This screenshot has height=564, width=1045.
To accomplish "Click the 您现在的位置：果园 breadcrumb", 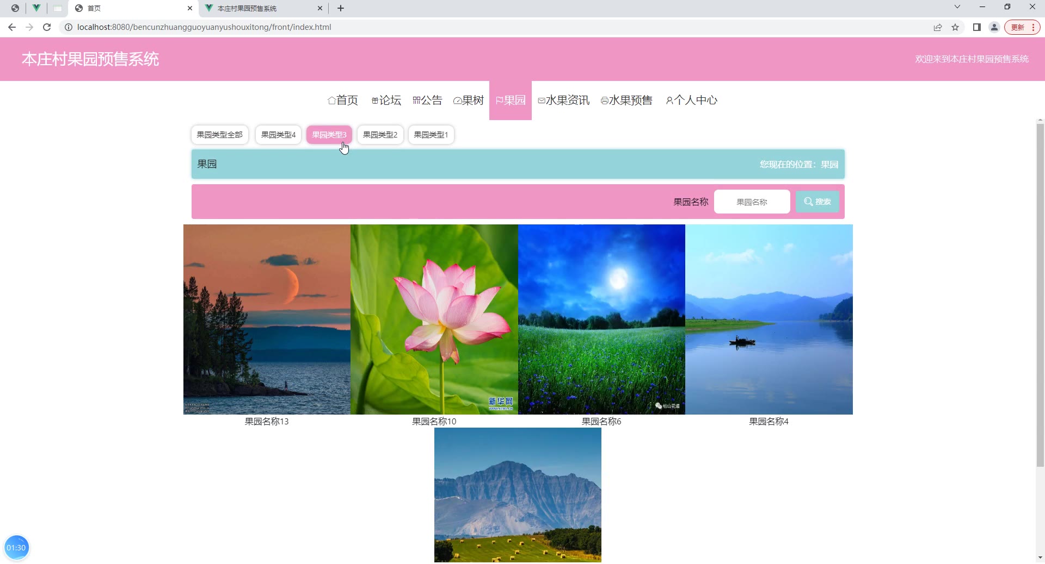I will (x=799, y=165).
